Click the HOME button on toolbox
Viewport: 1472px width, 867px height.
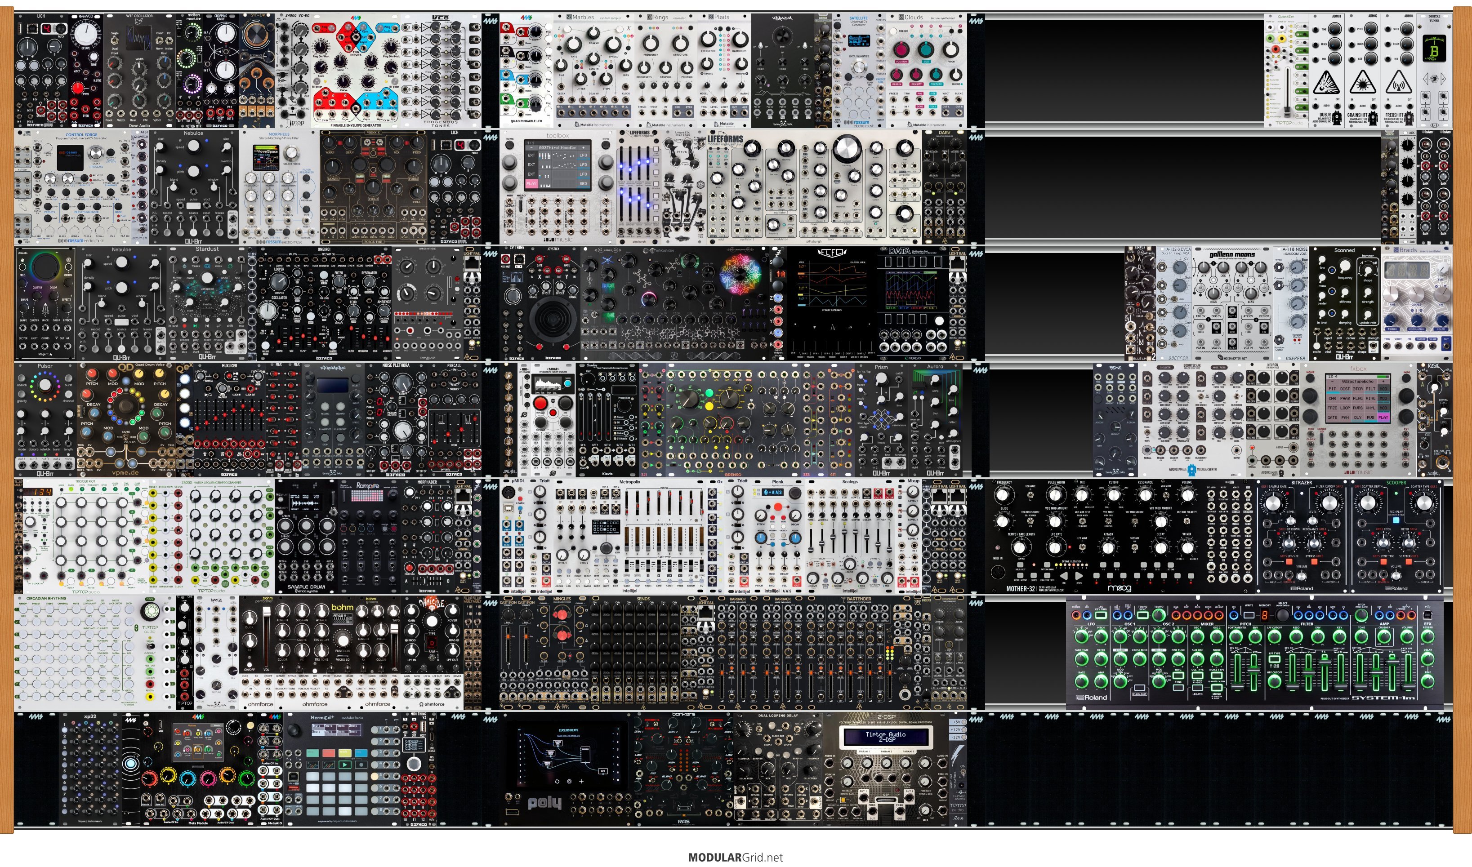510,146
